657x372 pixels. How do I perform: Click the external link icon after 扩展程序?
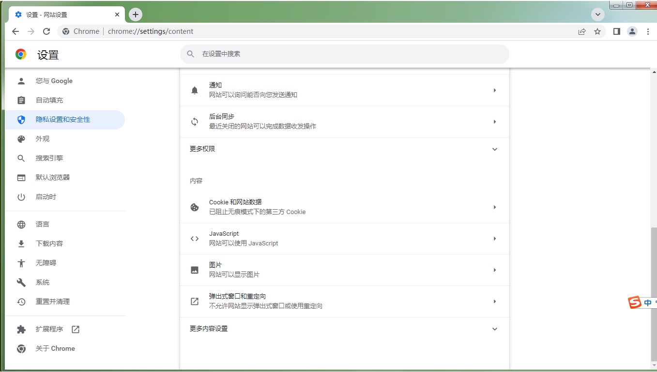tap(76, 329)
